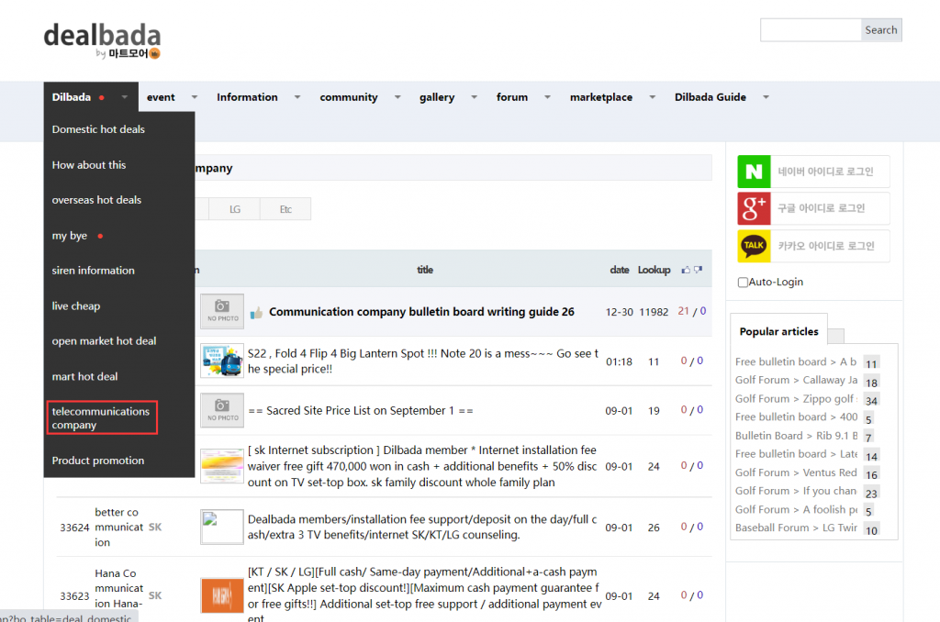The width and height of the screenshot is (940, 622).
Task: Select open market hot deal entry
Action: pos(104,341)
